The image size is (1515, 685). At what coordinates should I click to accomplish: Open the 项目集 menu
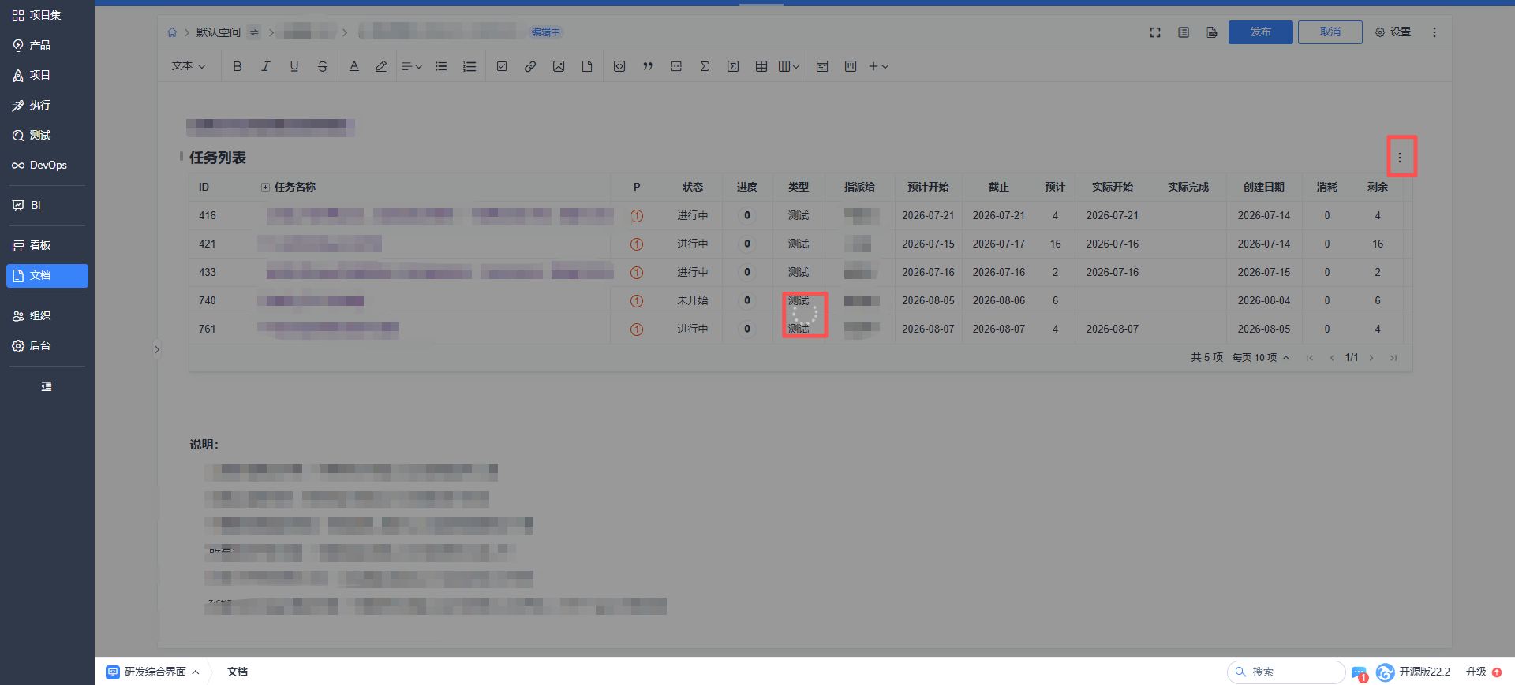tap(47, 15)
